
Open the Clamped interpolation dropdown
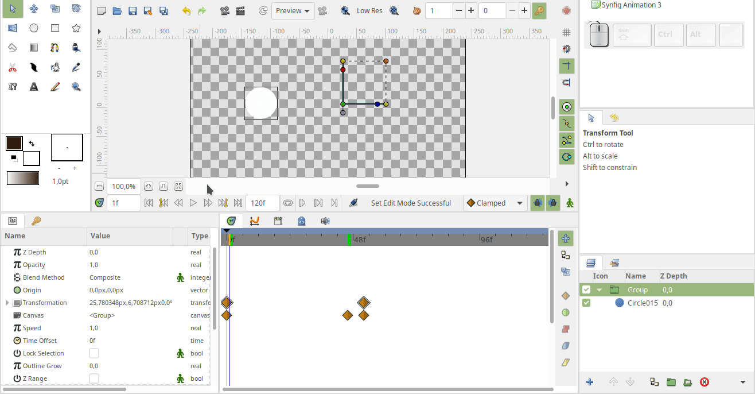[495, 203]
